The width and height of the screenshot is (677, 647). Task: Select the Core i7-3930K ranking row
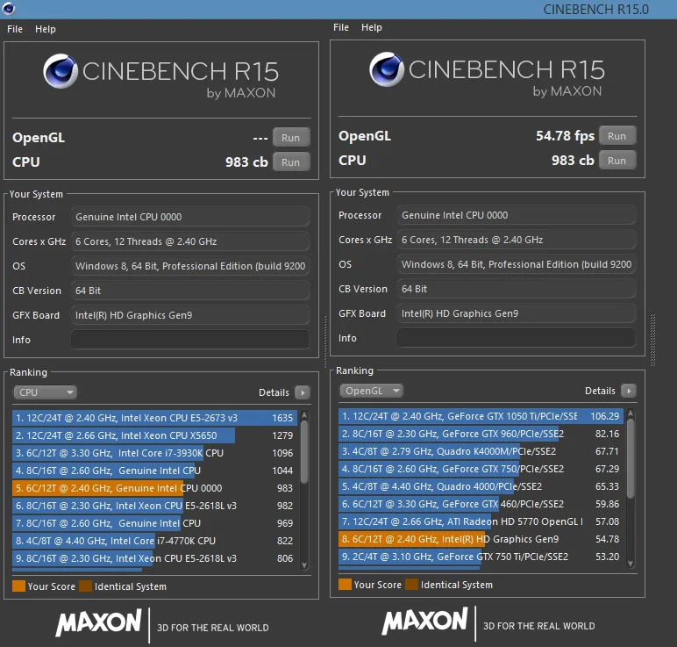tap(154, 453)
